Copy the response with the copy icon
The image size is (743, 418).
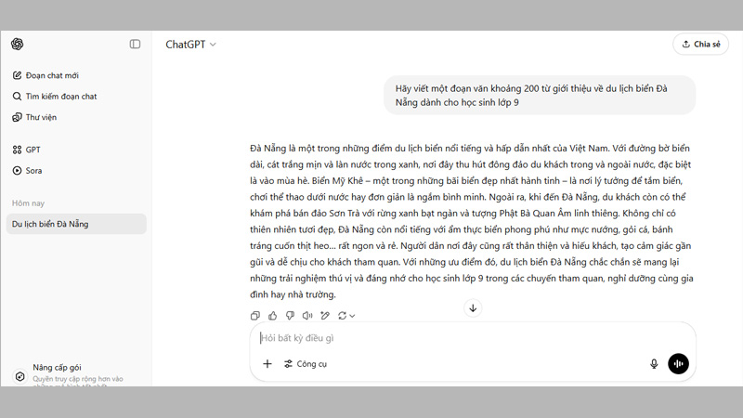click(254, 316)
